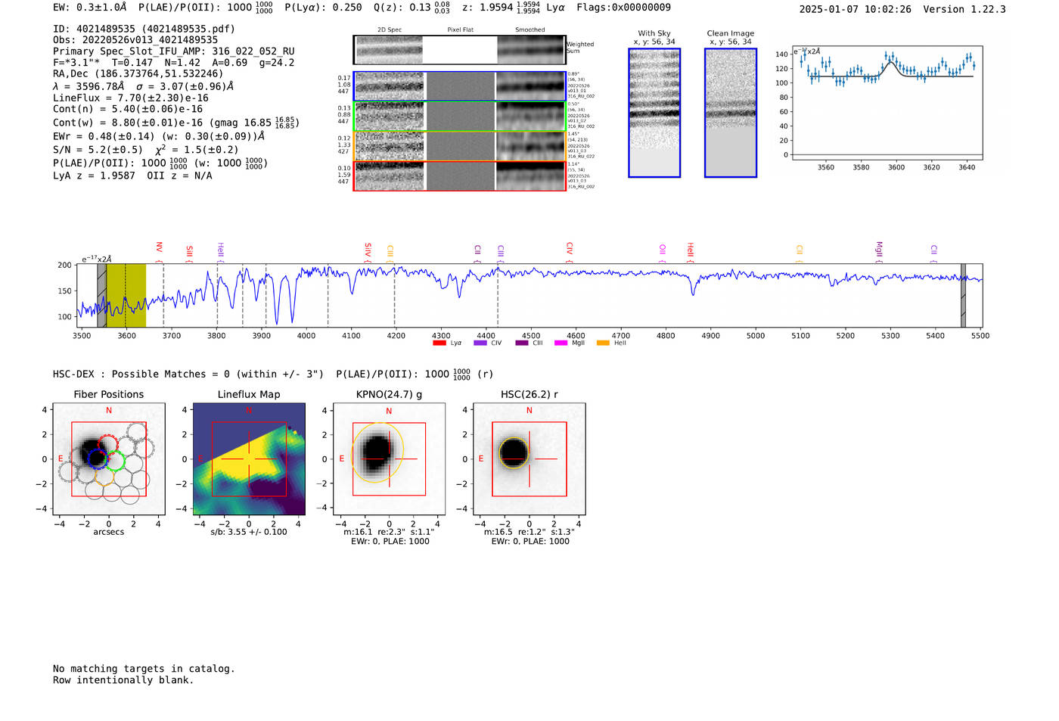The height and width of the screenshot is (721, 1059).
Task: Click the Flags:0x00000009 text
Action: coord(623,8)
